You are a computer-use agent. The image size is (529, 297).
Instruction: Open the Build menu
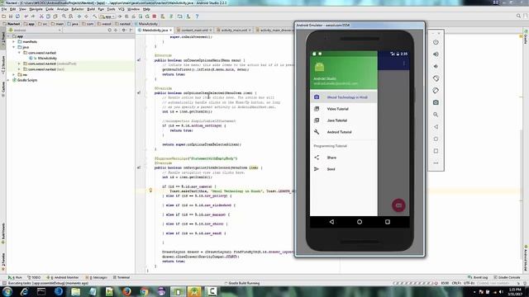tap(91, 9)
